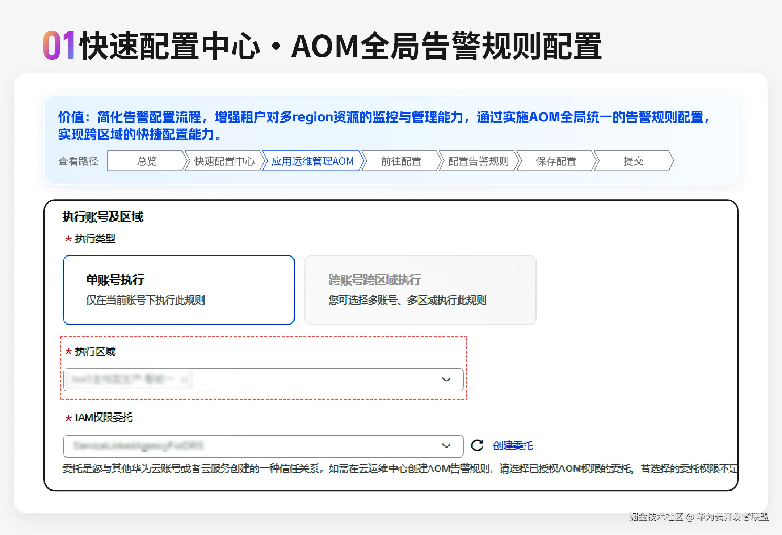782x535 pixels.
Task: Click the blurred region tag in 执行区域
Action: pos(129,379)
